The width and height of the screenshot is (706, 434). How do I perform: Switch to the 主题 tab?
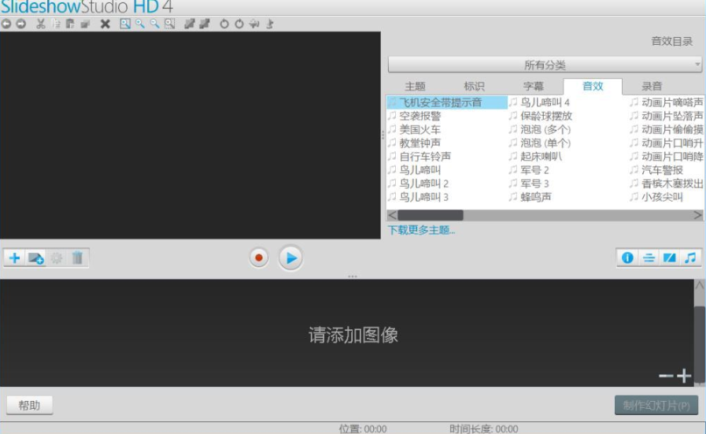pos(415,86)
